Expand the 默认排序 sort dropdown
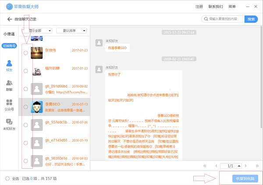 (x=71, y=31)
